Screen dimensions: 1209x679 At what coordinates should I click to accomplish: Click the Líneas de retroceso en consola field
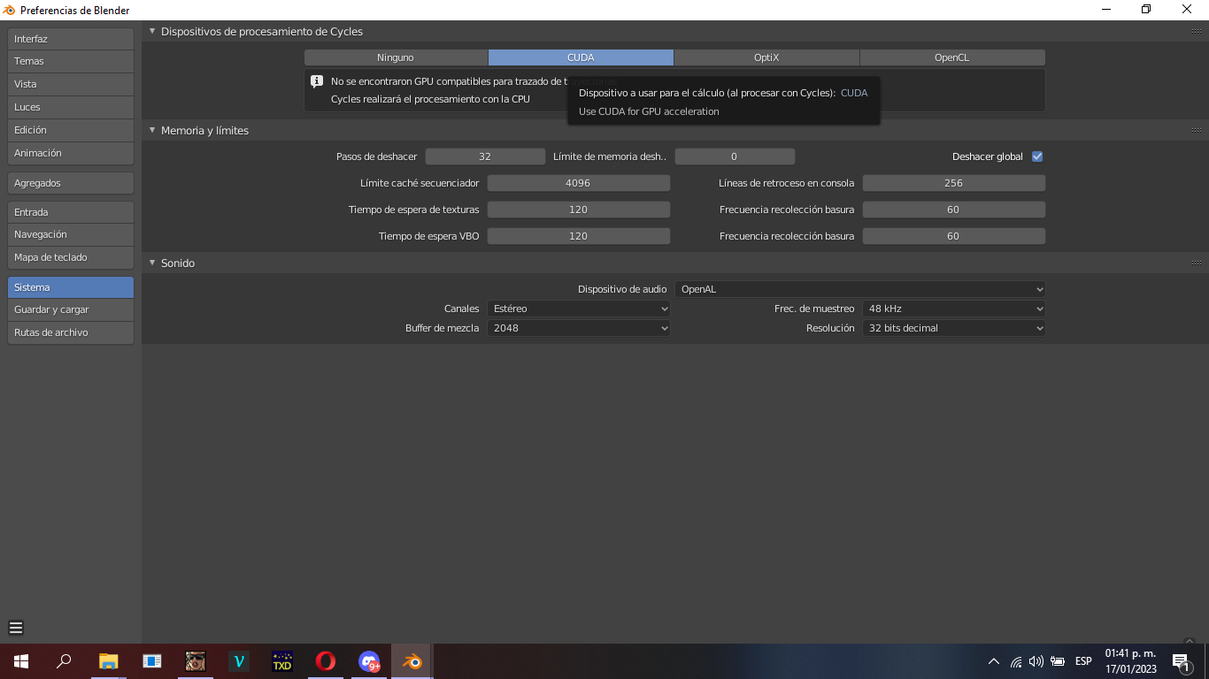(954, 183)
